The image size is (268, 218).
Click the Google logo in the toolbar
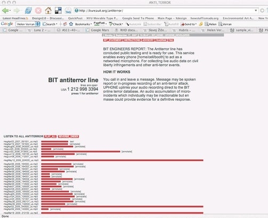(x=7, y=24)
